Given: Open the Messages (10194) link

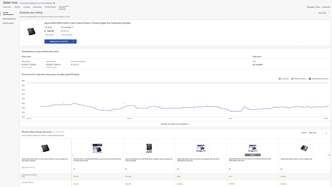Looking at the screenshot, I should click(x=313, y=7).
